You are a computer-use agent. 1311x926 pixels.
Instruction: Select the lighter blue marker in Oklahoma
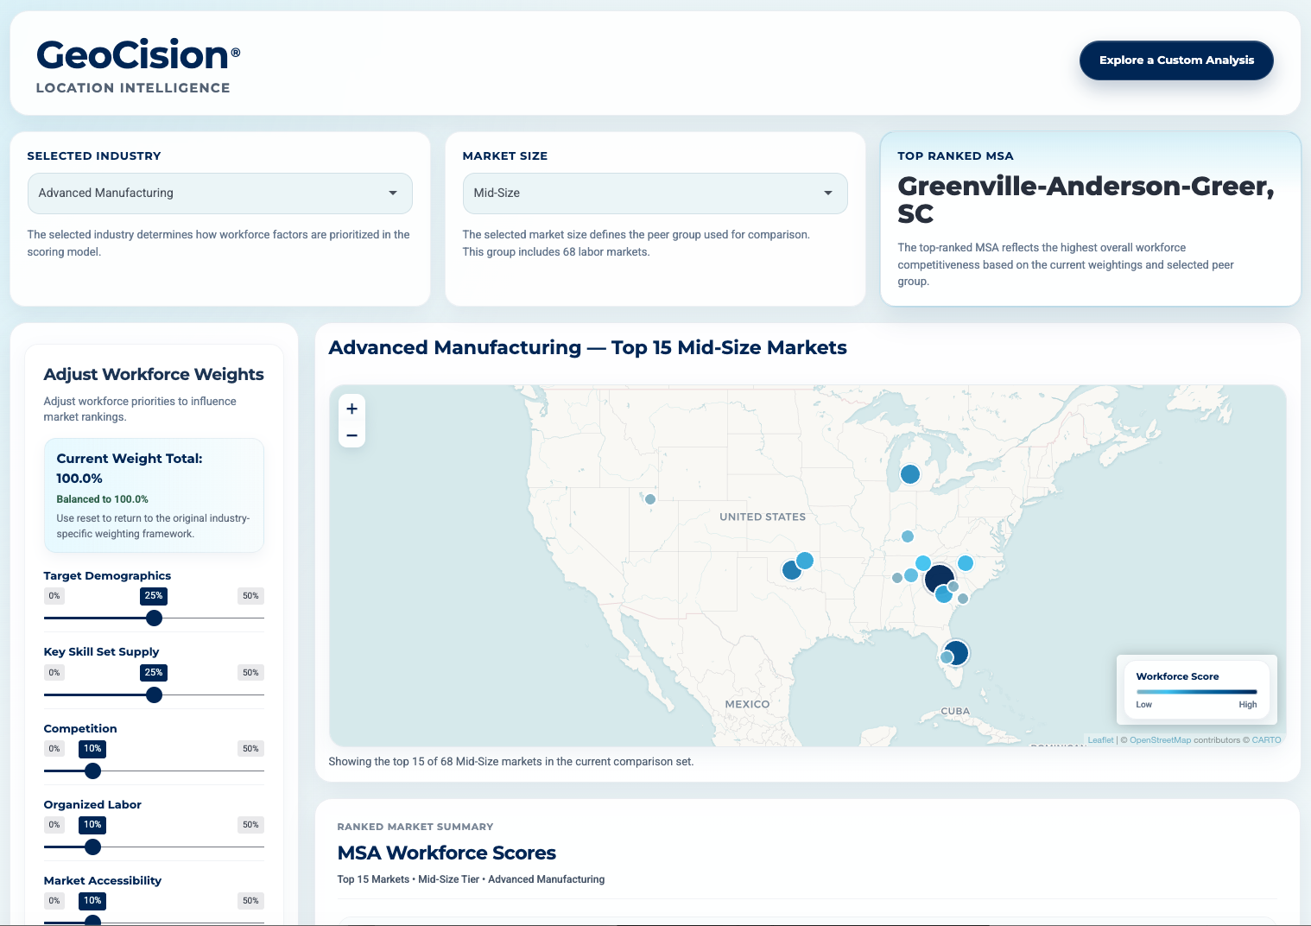point(805,561)
